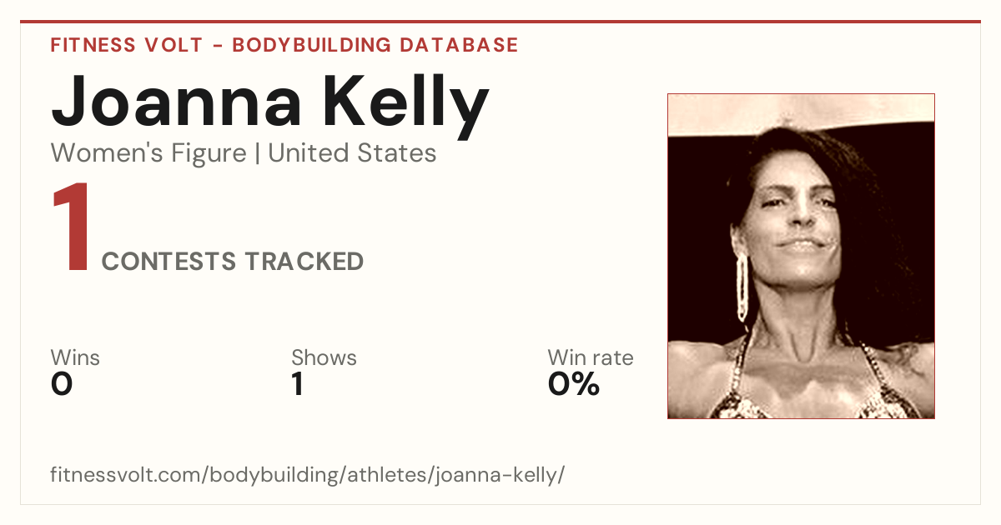Open Joanna Kelly's athlete photo
The image size is (1001, 525).
coord(801,256)
